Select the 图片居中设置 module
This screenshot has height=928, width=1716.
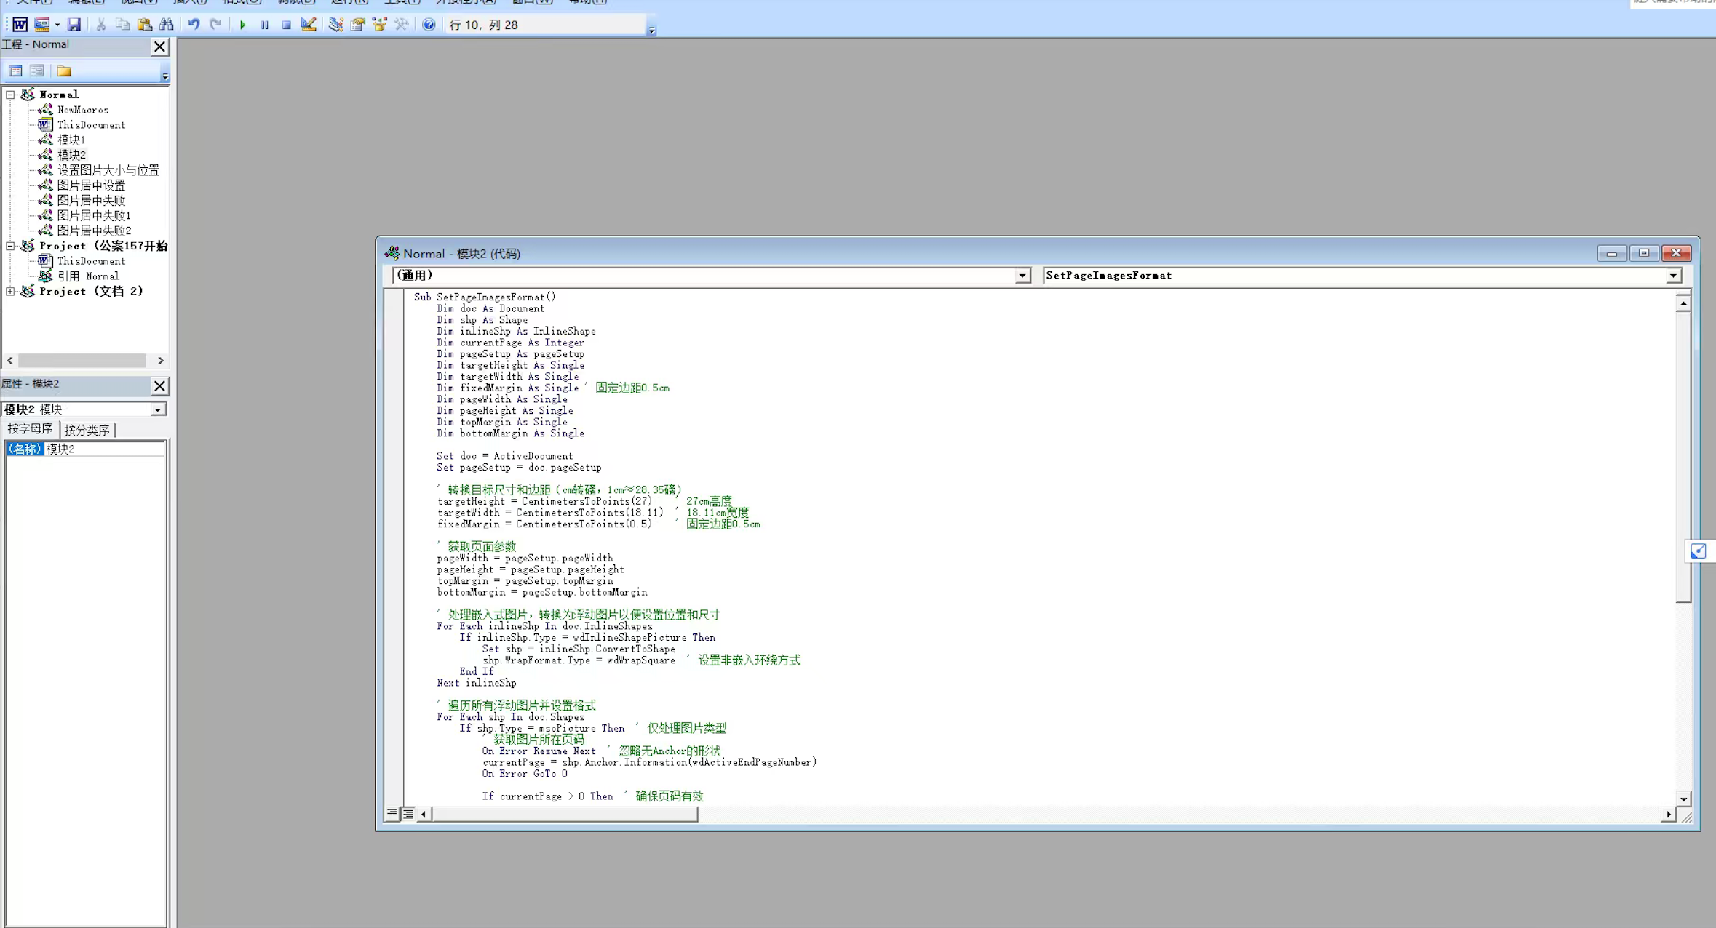coord(91,185)
